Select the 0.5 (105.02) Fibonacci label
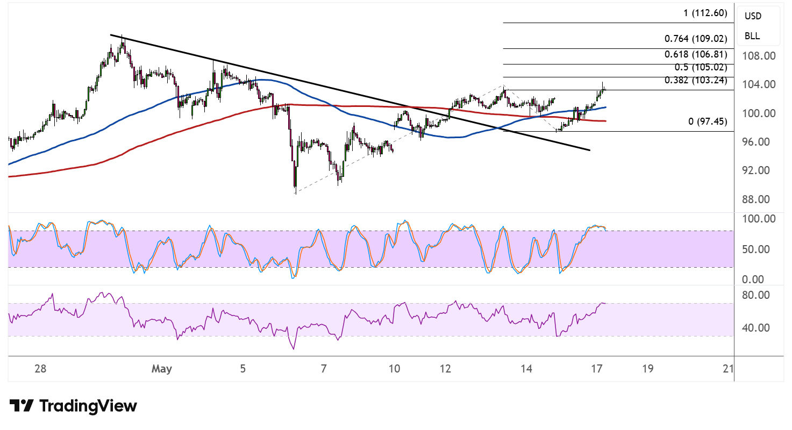This screenshot has width=792, height=430. pyautogui.click(x=701, y=68)
